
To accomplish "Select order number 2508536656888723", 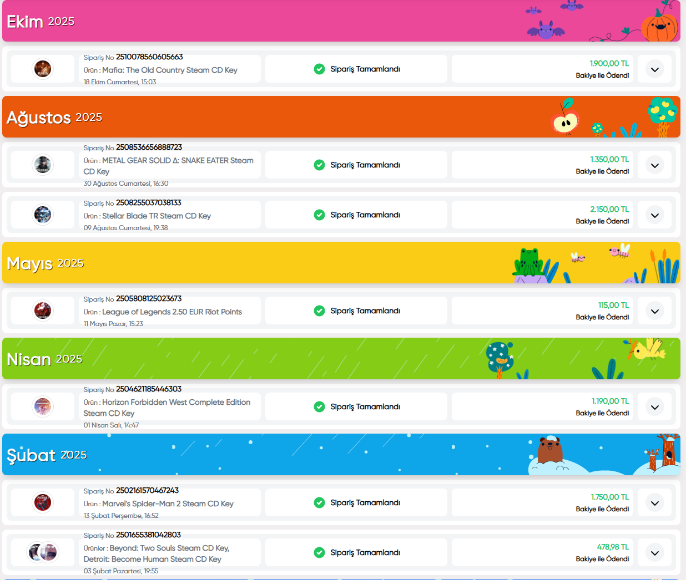I will coord(149,147).
